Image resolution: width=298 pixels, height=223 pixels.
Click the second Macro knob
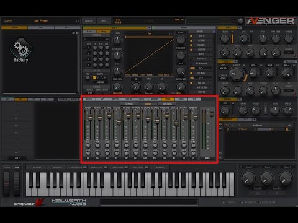[x=268, y=178]
